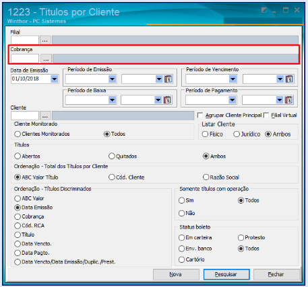Expand Período de Pagamento end date dropdown

coord(280,100)
